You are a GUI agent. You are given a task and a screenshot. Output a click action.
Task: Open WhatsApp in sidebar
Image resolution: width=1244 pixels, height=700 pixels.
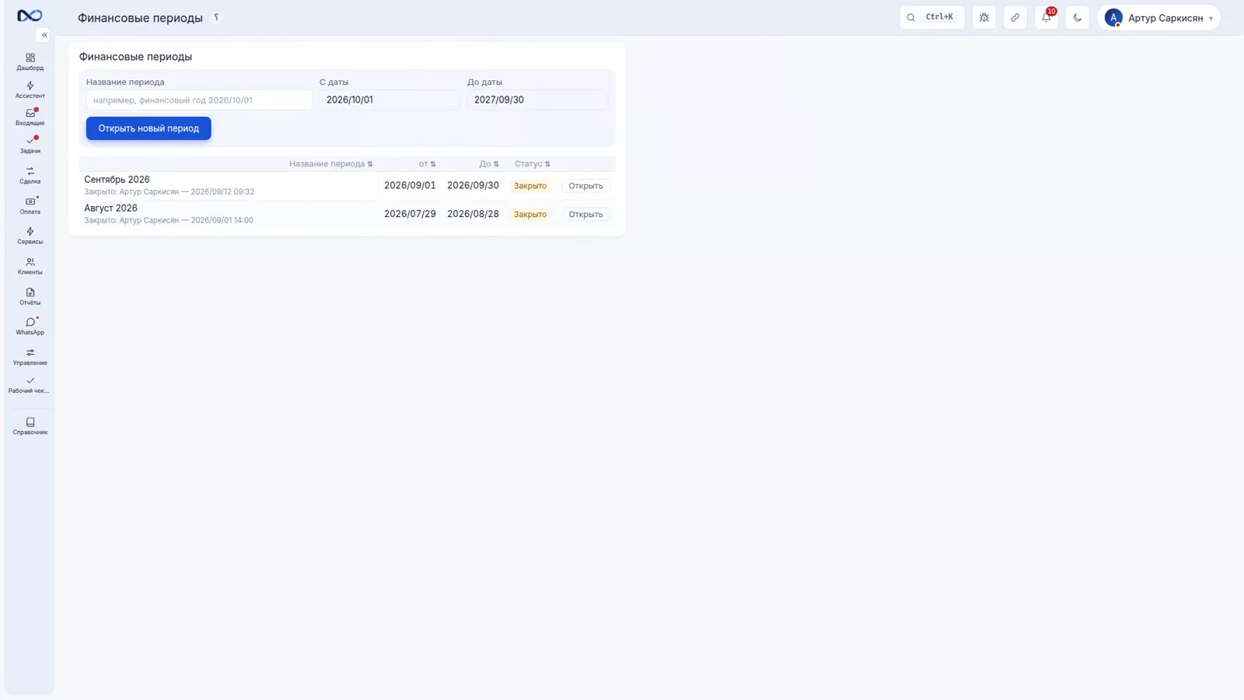click(x=30, y=326)
